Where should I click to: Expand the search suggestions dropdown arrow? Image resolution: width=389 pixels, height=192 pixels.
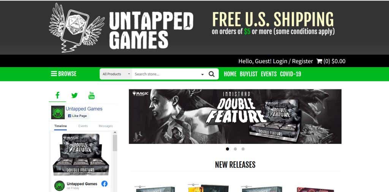tap(202, 74)
